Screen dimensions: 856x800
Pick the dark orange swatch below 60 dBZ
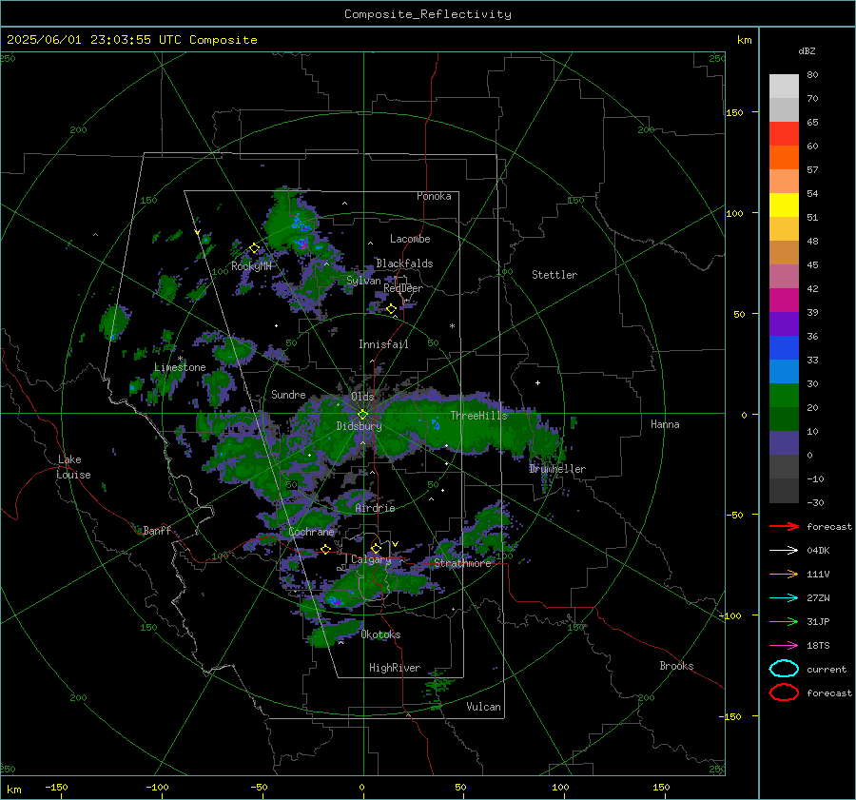tap(784, 158)
